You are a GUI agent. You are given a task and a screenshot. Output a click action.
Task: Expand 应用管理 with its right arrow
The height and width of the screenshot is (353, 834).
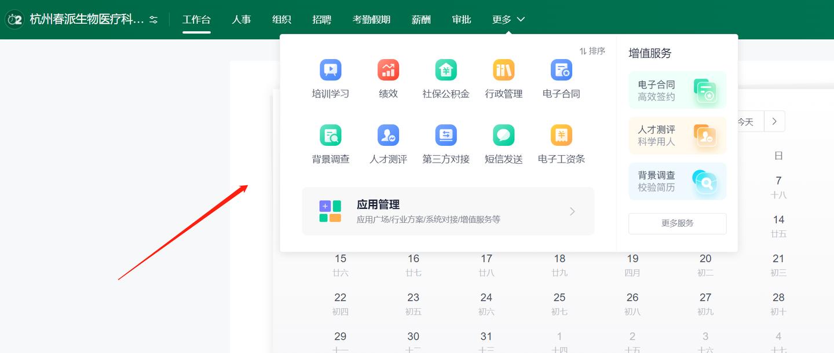click(x=572, y=211)
